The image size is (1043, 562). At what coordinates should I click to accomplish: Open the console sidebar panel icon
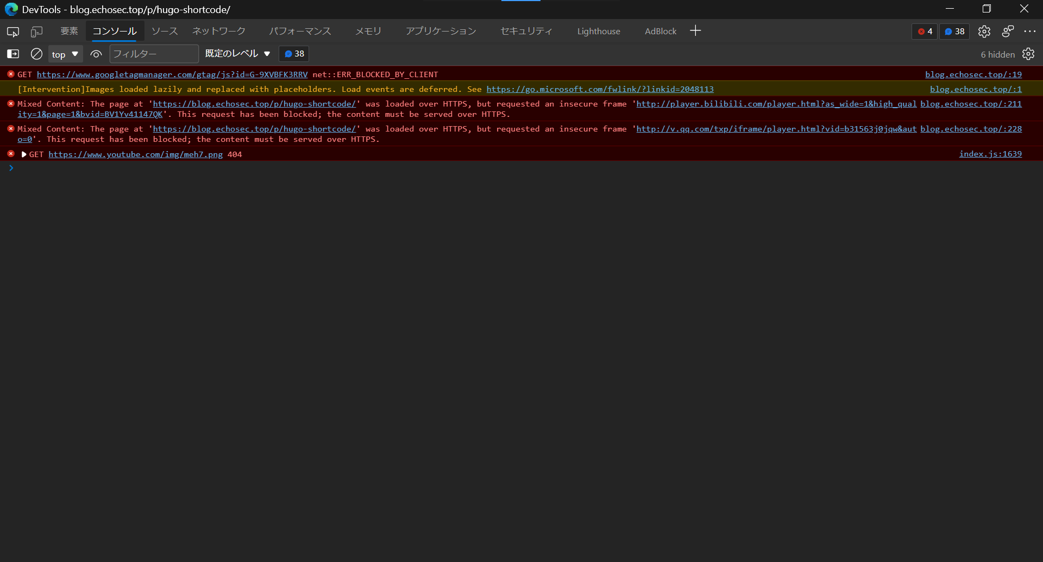pyautogui.click(x=12, y=54)
